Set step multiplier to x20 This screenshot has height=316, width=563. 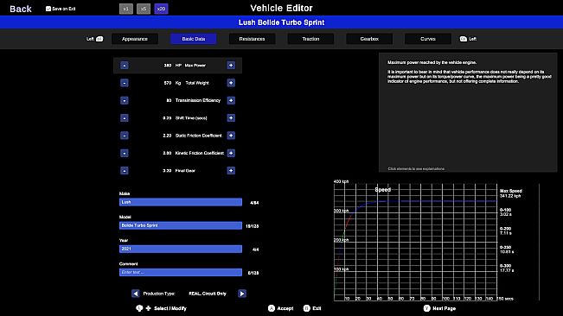161,9
